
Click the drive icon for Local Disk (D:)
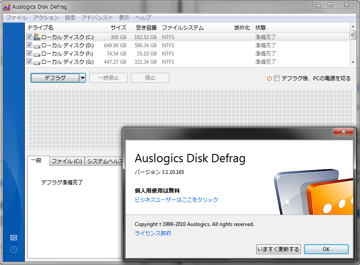coord(37,46)
